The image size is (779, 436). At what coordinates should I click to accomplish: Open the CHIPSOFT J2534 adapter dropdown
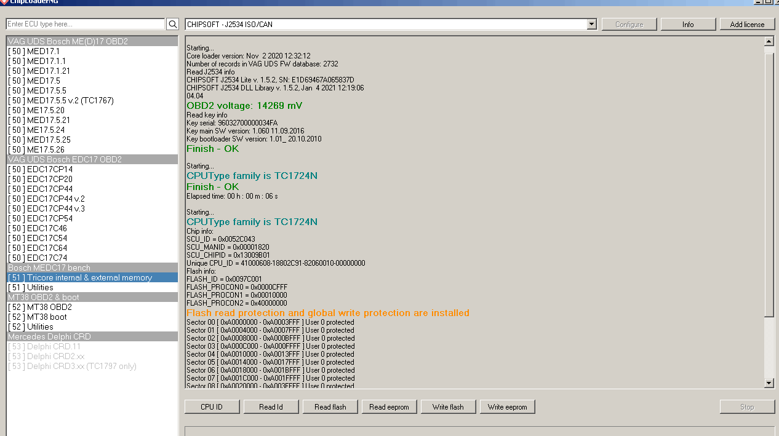tap(591, 24)
